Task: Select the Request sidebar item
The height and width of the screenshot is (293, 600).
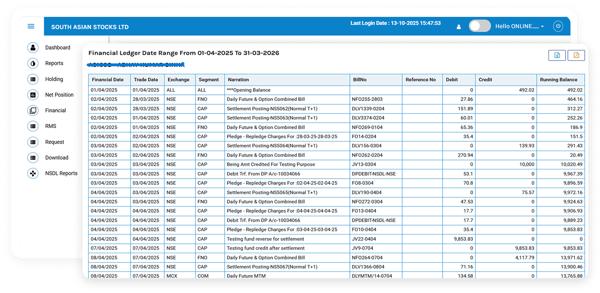Action: (x=54, y=142)
